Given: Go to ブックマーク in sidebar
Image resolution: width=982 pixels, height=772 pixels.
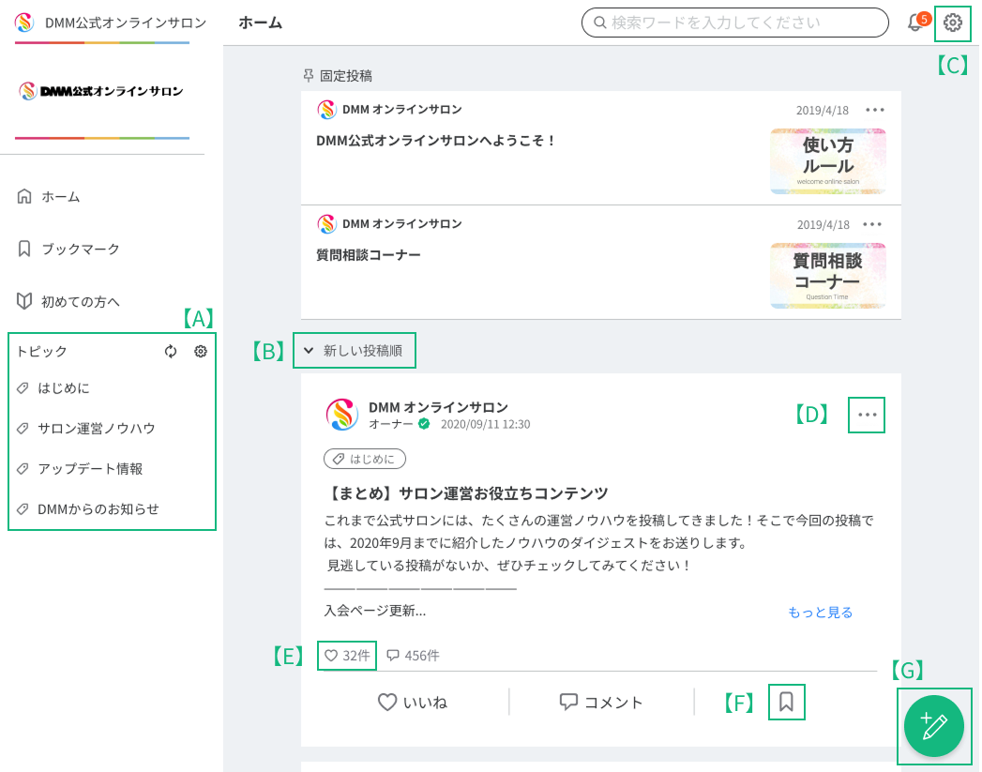Looking at the screenshot, I should point(80,250).
